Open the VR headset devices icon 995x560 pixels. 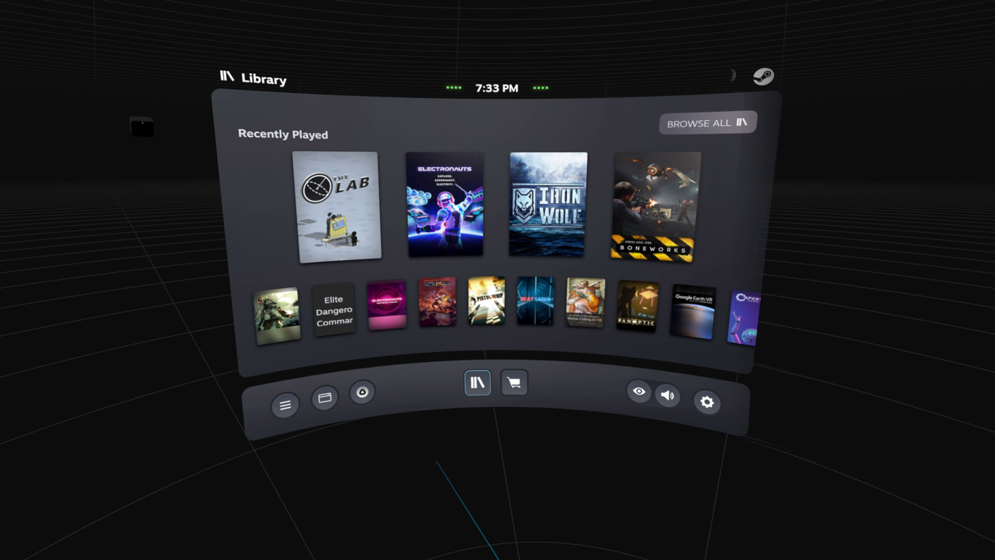coord(363,392)
